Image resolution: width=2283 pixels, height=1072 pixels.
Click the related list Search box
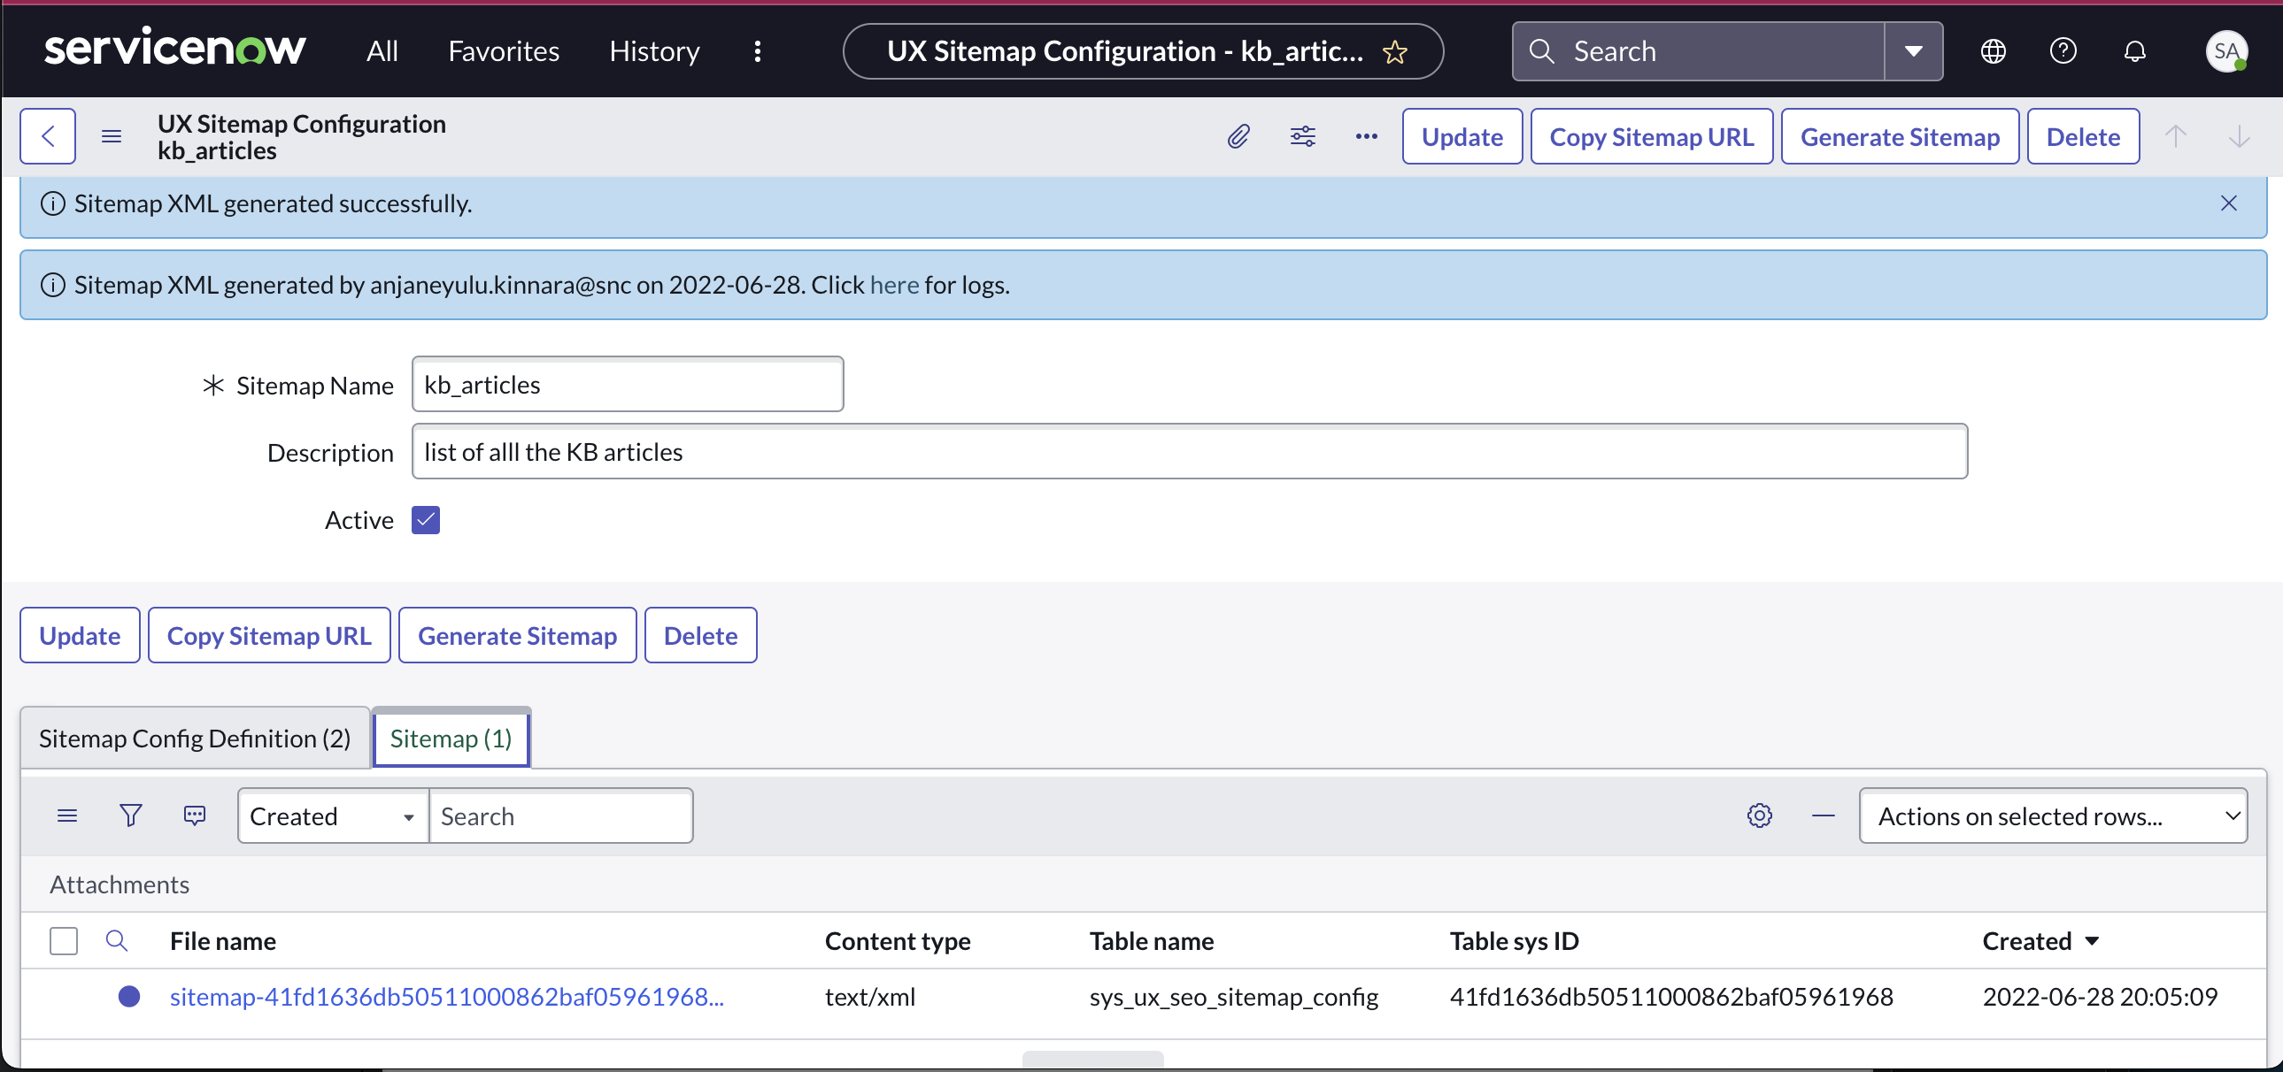(x=561, y=815)
